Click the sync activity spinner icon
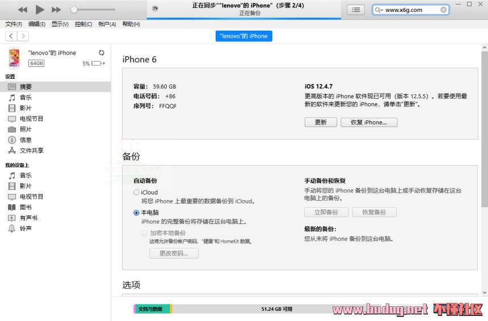The width and height of the screenshot is (488, 321). pos(155,9)
